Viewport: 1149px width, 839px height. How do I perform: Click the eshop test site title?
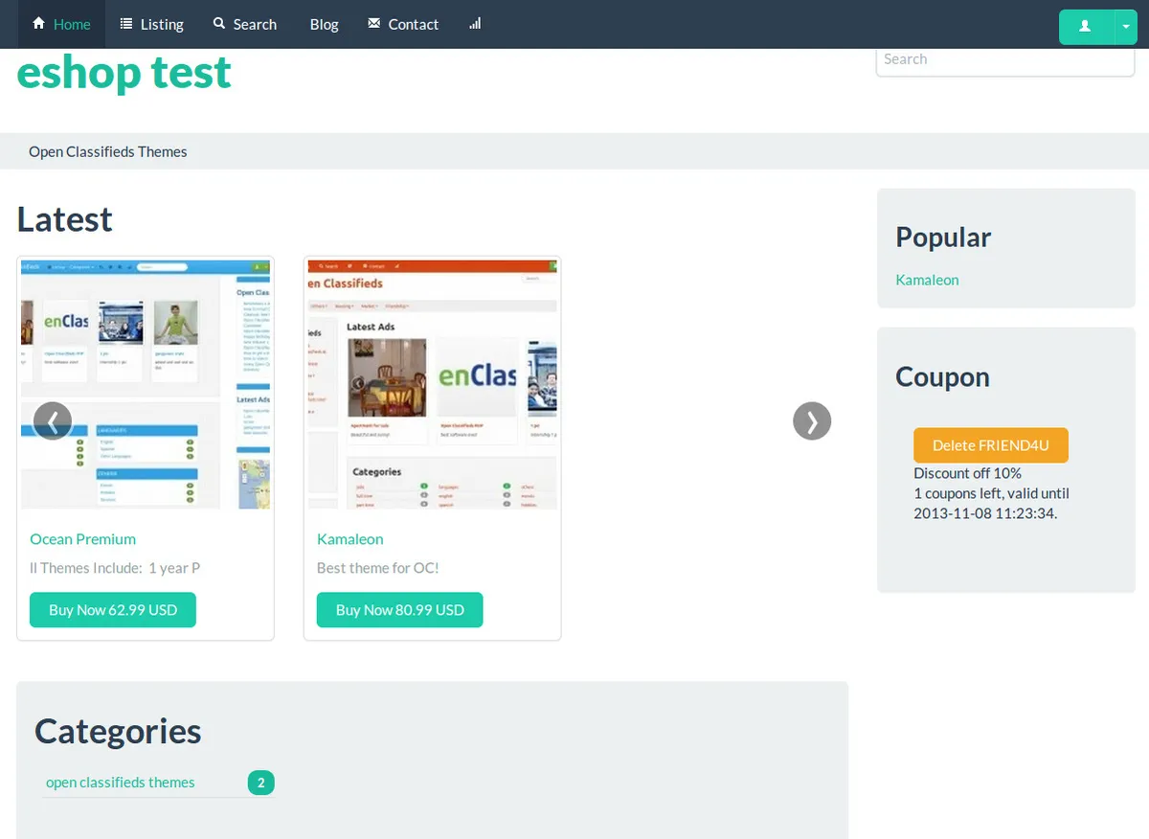click(x=123, y=72)
